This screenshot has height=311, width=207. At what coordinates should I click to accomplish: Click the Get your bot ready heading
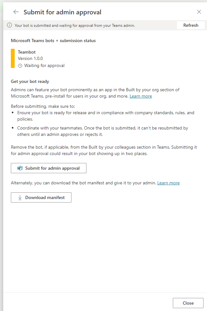tap(30, 82)
